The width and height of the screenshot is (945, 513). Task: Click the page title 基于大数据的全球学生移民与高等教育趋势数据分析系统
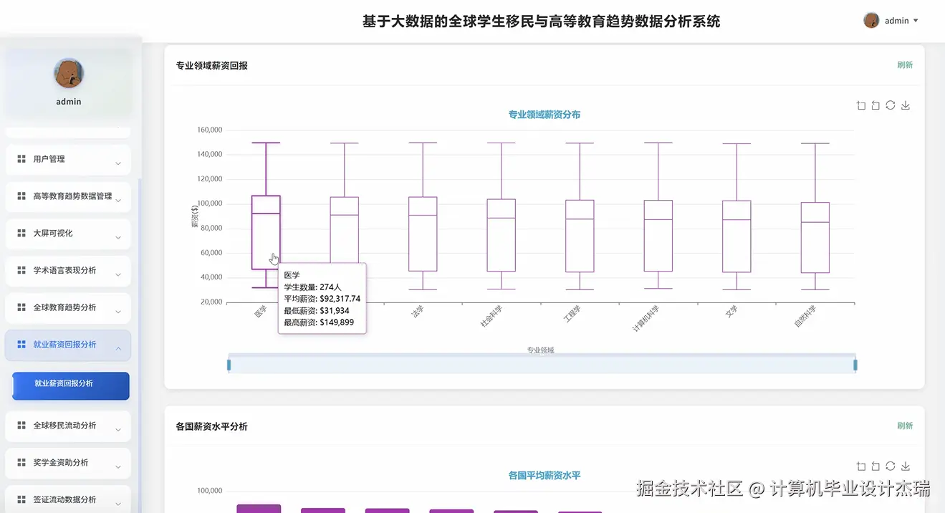pyautogui.click(x=542, y=21)
